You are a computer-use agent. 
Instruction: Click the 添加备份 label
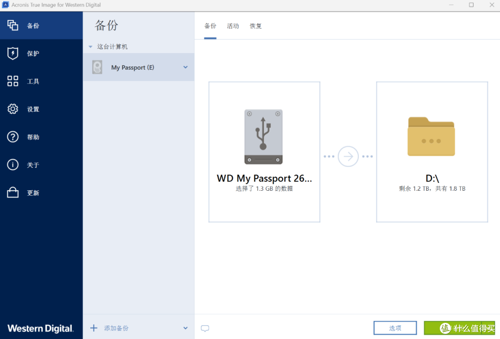pos(116,328)
